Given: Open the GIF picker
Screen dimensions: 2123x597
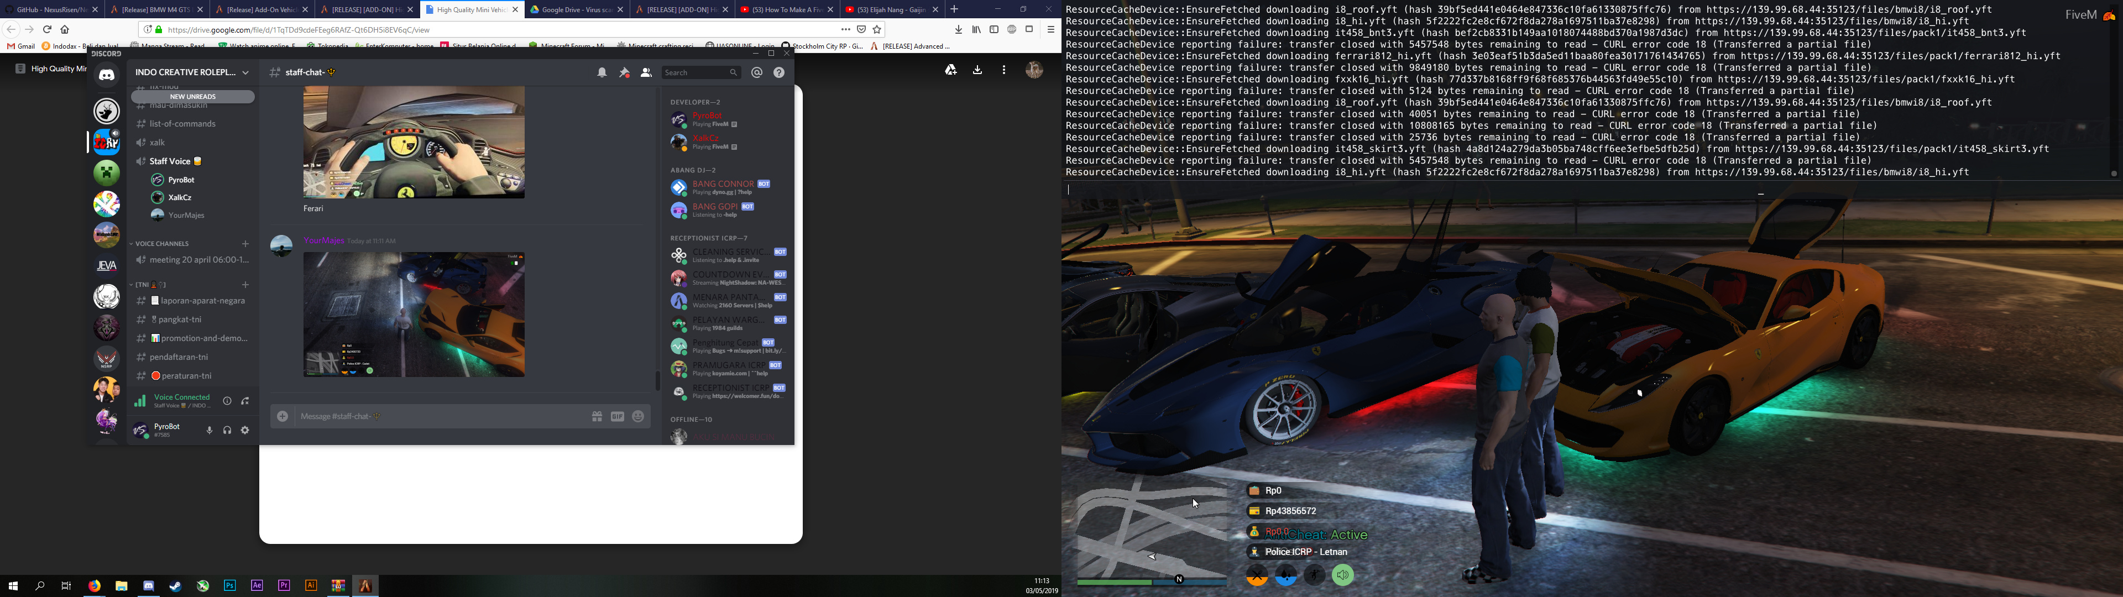Looking at the screenshot, I should click(x=618, y=416).
